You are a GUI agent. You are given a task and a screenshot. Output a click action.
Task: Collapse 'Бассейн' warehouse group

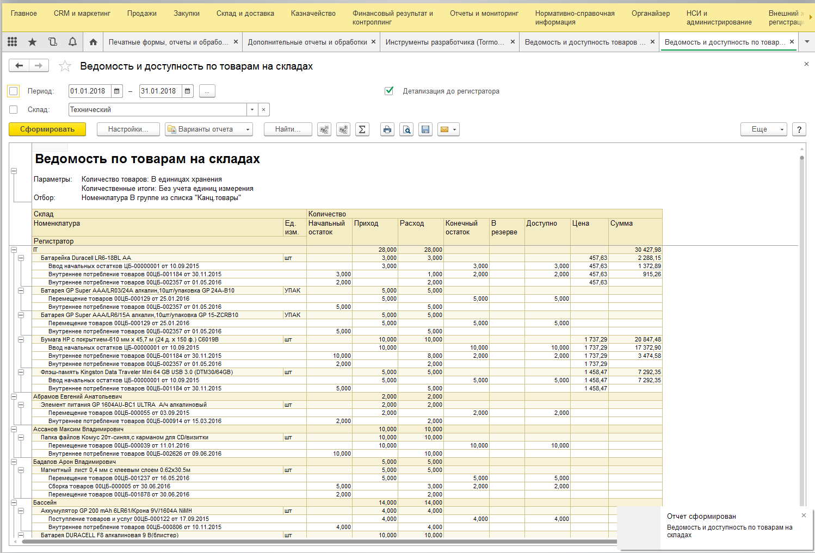pos(14,503)
